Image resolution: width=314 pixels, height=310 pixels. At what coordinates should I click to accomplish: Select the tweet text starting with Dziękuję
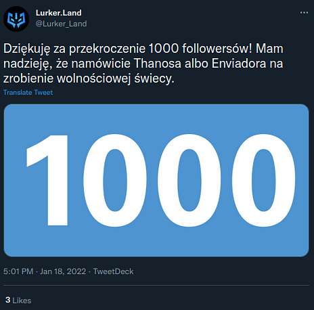pos(143,64)
